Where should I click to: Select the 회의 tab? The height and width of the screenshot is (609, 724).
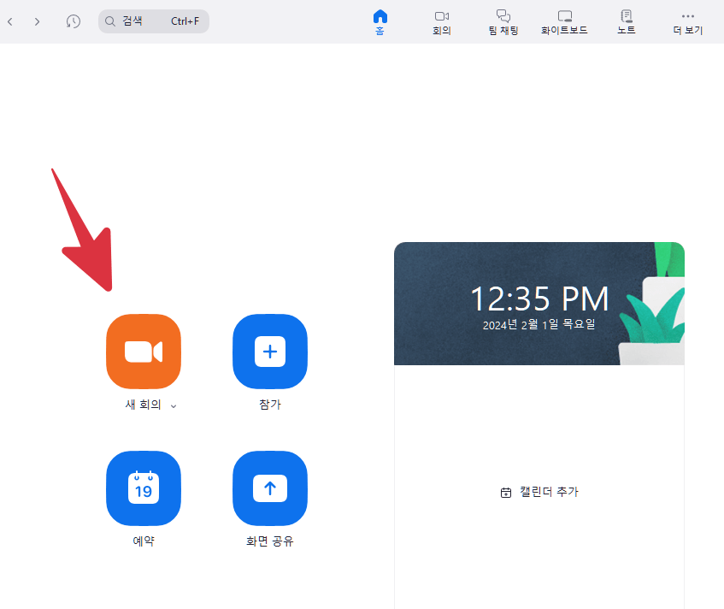pos(441,21)
